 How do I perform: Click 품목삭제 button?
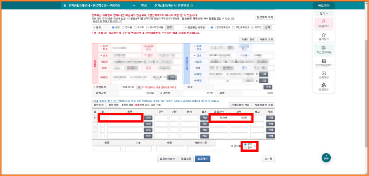click(113, 105)
